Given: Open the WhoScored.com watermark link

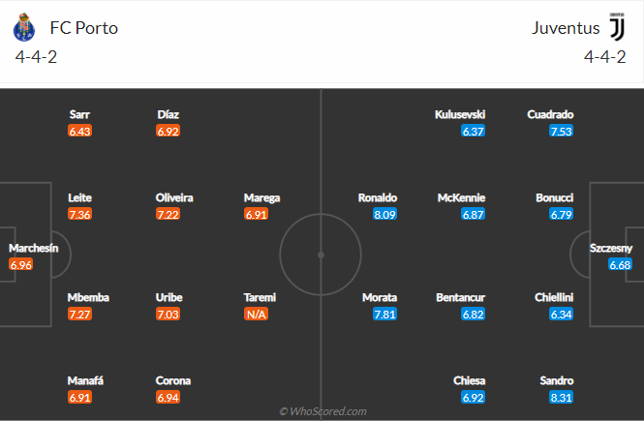Looking at the screenshot, I should pos(322,411).
